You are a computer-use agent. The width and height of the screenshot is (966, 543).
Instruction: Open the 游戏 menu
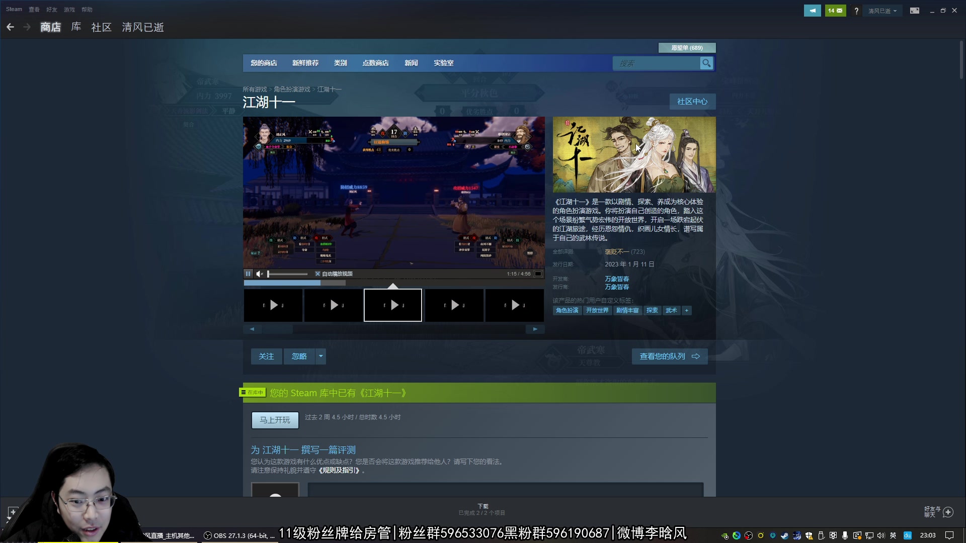click(x=69, y=10)
